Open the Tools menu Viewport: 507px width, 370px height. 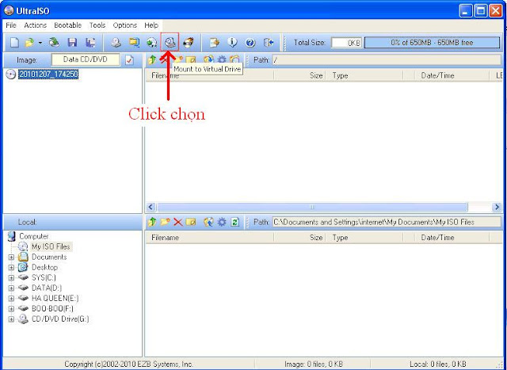point(97,25)
